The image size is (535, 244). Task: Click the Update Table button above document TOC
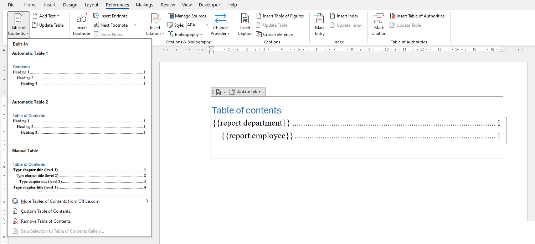[x=247, y=92]
